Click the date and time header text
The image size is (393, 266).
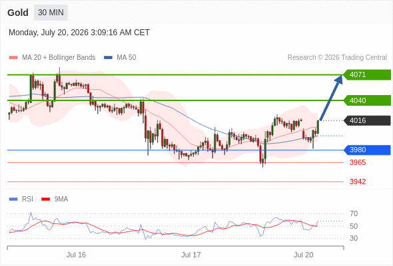point(79,33)
